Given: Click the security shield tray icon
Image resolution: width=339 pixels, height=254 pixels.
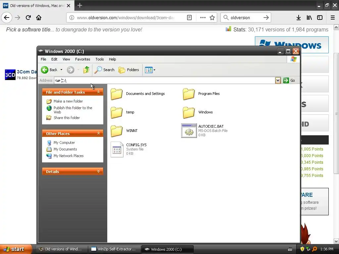Looking at the screenshot, I should [302, 249].
